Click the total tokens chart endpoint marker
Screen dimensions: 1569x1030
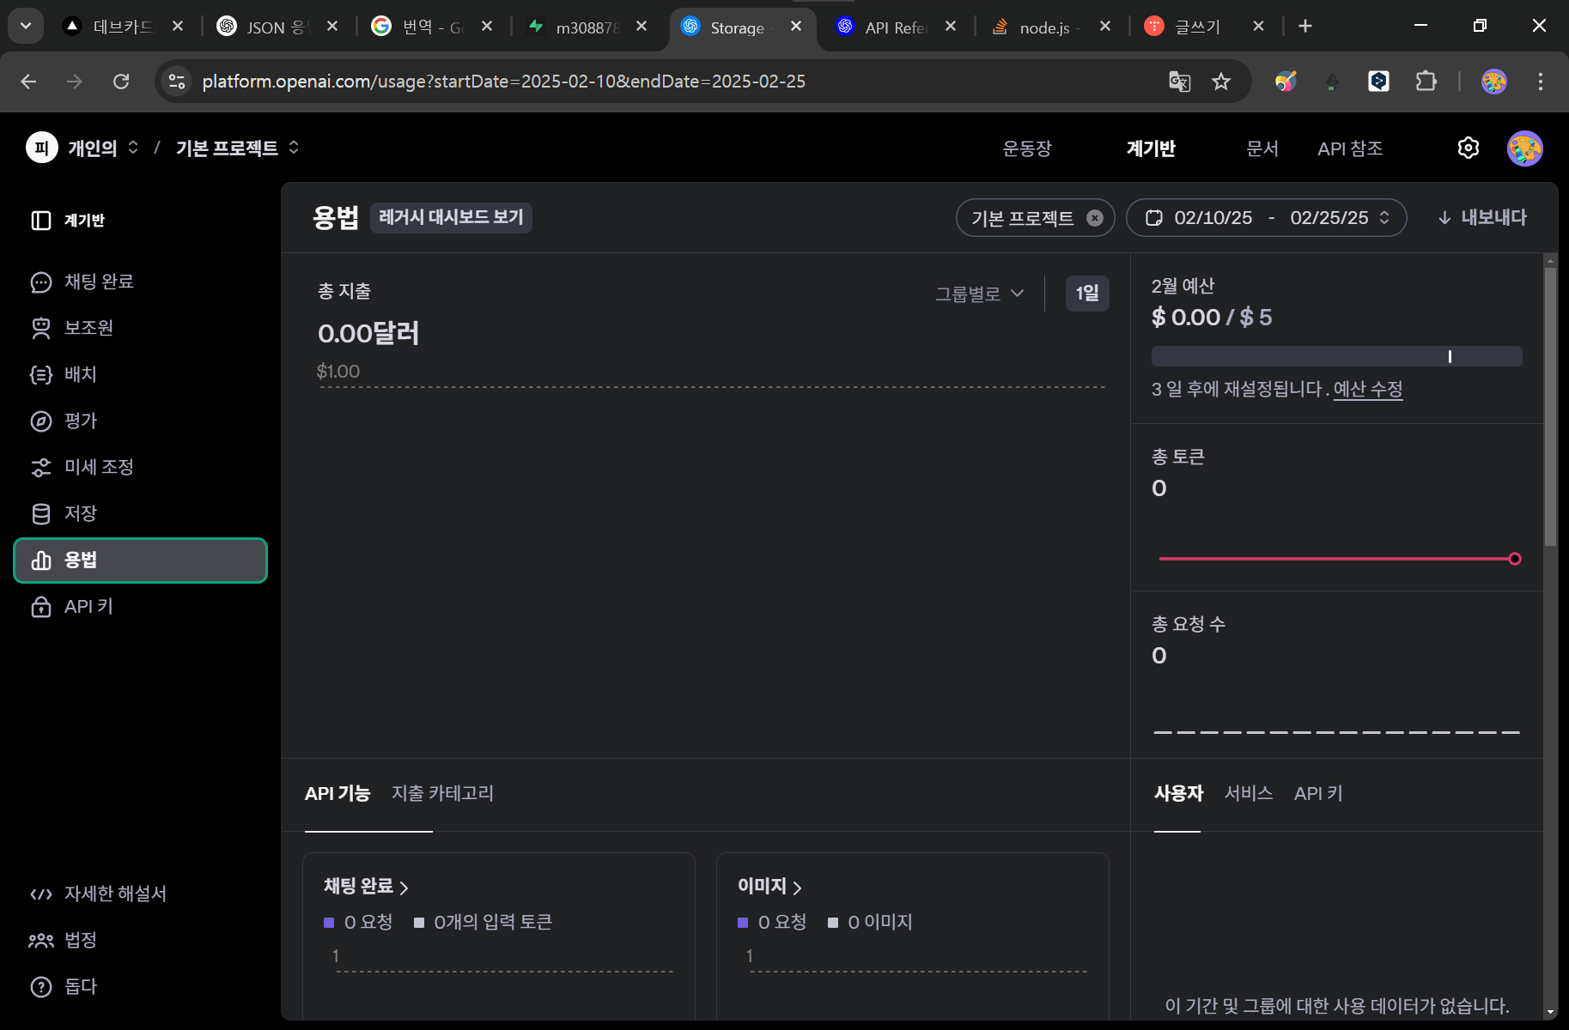[x=1515, y=559]
